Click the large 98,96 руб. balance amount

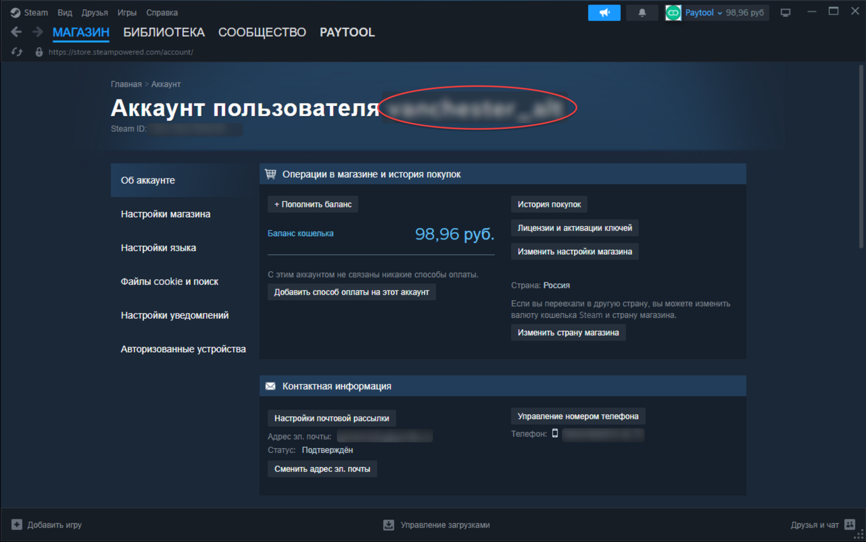455,234
